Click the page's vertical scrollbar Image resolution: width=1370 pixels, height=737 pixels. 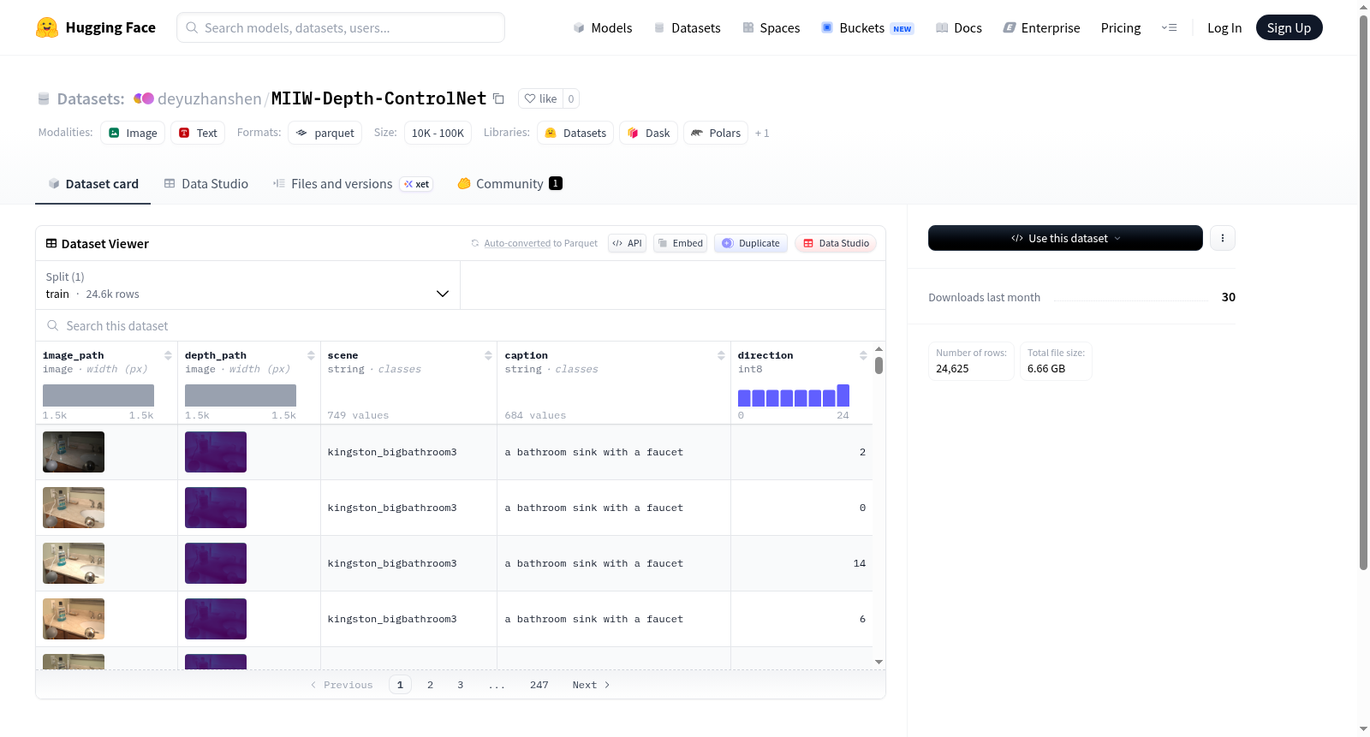1364,291
